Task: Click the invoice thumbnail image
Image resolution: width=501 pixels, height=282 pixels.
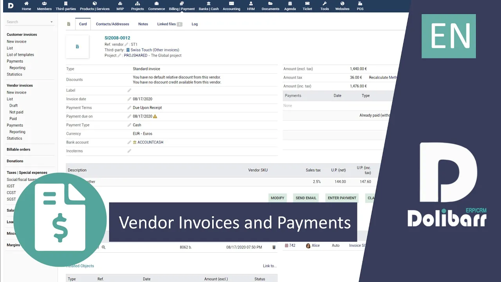Action: pos(77,47)
